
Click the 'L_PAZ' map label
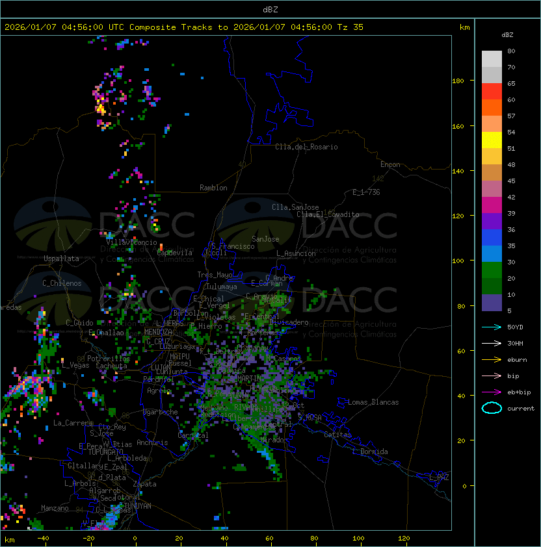pyautogui.click(x=439, y=477)
